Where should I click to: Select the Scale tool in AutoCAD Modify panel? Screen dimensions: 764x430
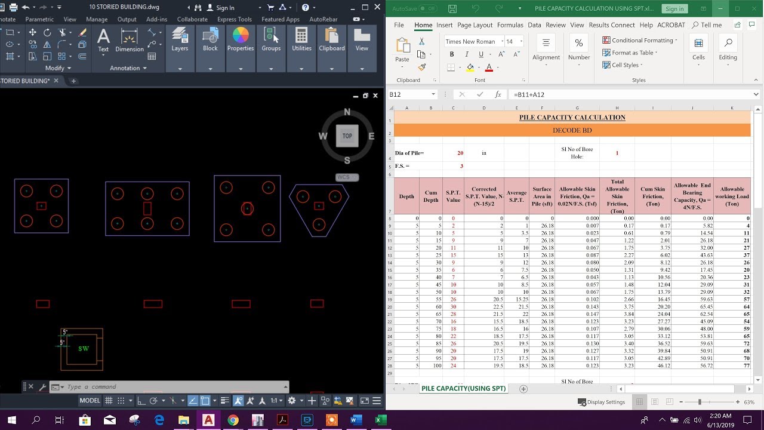coord(47,56)
